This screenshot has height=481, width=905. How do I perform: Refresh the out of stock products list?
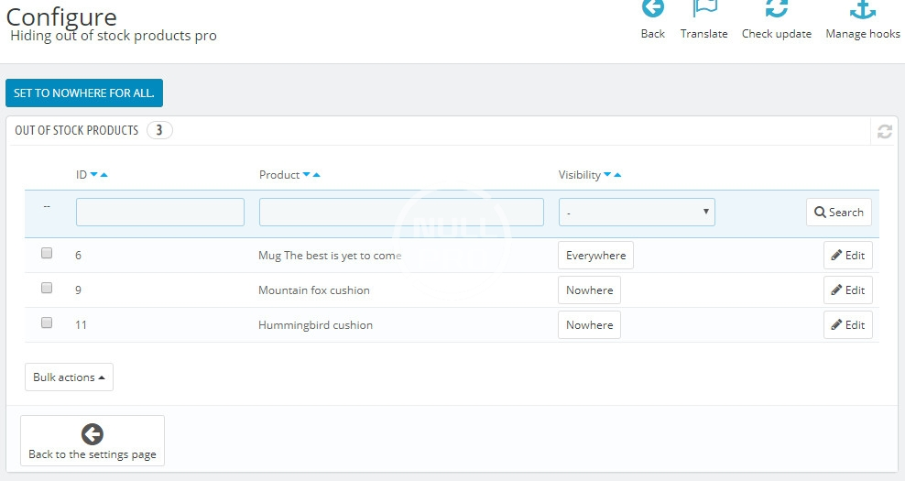pos(884,131)
